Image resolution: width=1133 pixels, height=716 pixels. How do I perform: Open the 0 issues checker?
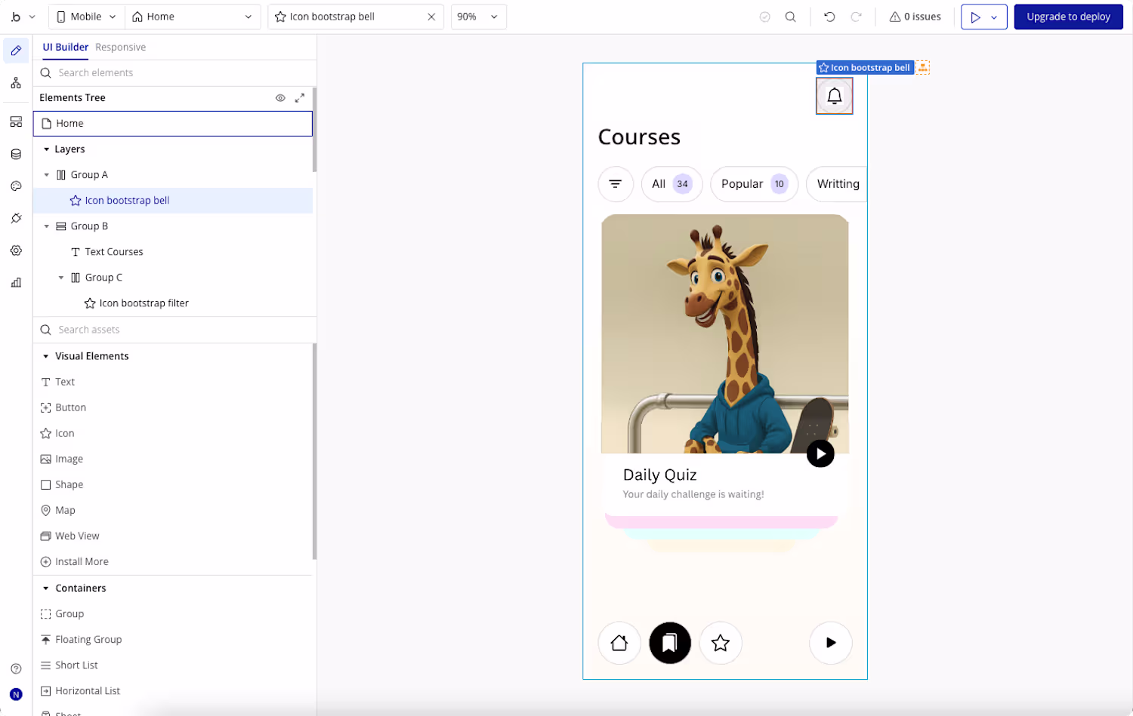pyautogui.click(x=915, y=17)
